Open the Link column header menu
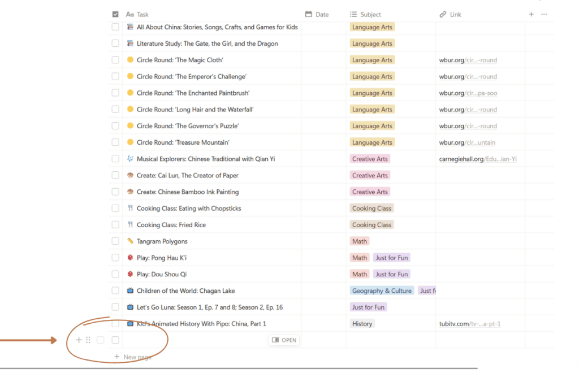Viewport: 579px width, 386px height. point(455,15)
